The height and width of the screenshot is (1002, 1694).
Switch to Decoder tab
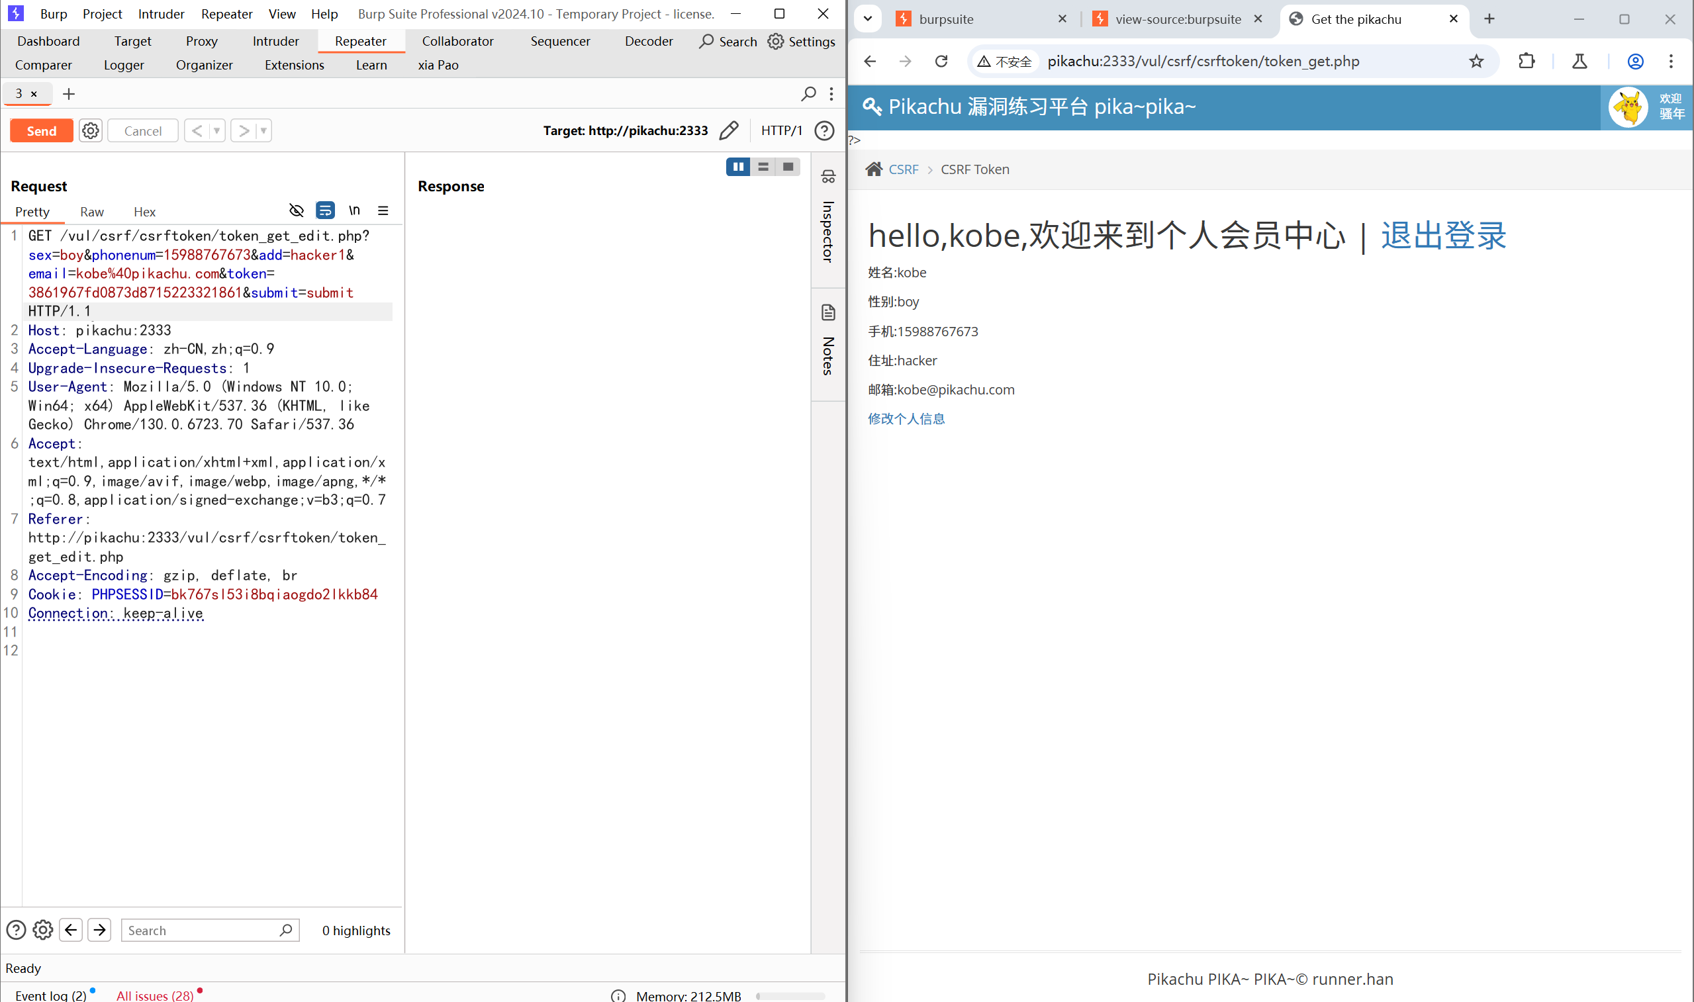coord(648,41)
